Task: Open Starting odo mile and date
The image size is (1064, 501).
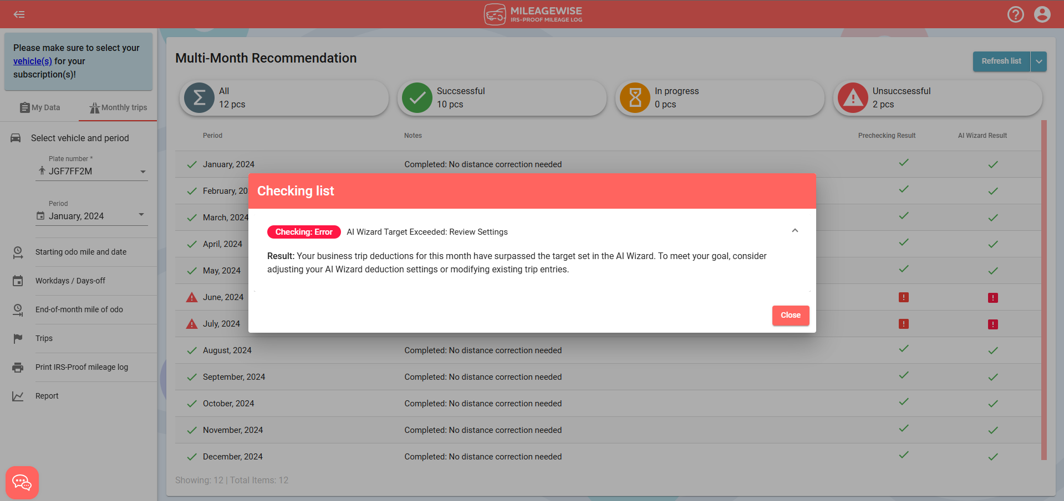Action: (x=81, y=252)
